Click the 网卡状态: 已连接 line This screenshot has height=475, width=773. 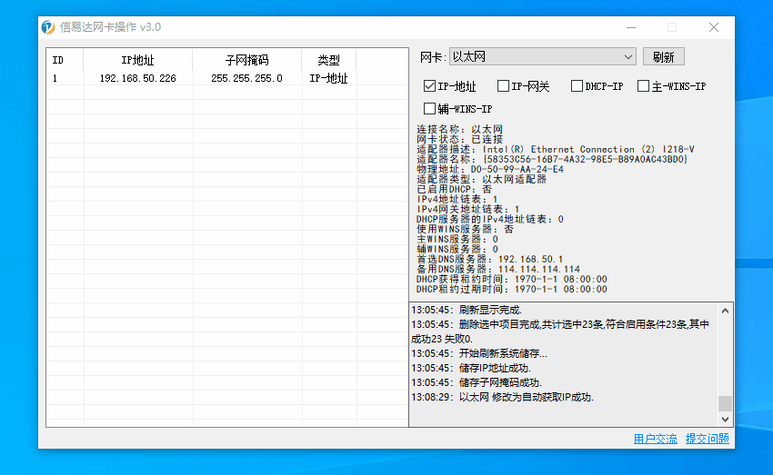coord(459,139)
